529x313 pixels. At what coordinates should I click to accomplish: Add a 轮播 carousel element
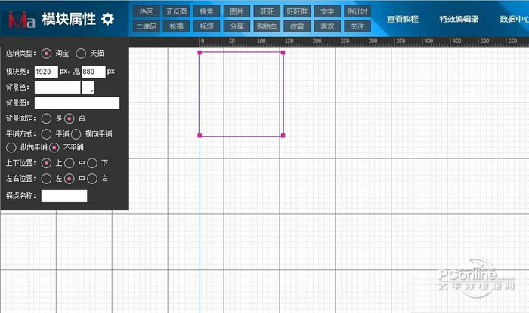(176, 26)
